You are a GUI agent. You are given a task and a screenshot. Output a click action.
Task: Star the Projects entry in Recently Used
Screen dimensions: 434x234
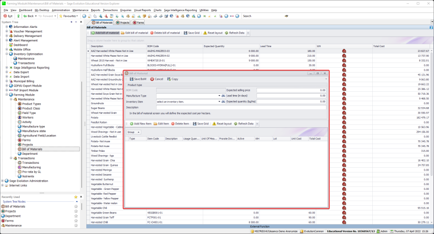[x=76, y=211]
